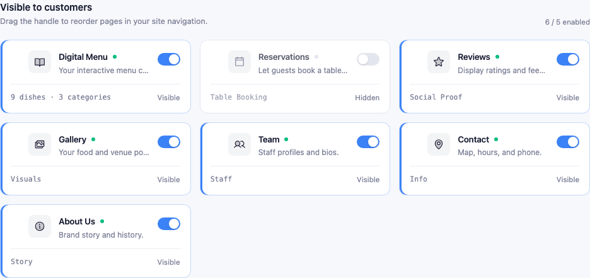Click the About Us card title
The image size is (590, 278).
pos(77,221)
